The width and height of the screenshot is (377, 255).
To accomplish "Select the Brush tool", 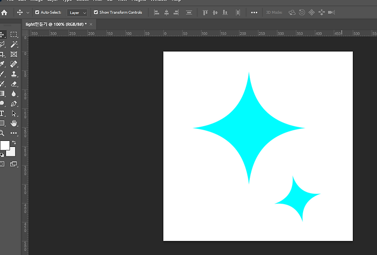I will click(2, 74).
